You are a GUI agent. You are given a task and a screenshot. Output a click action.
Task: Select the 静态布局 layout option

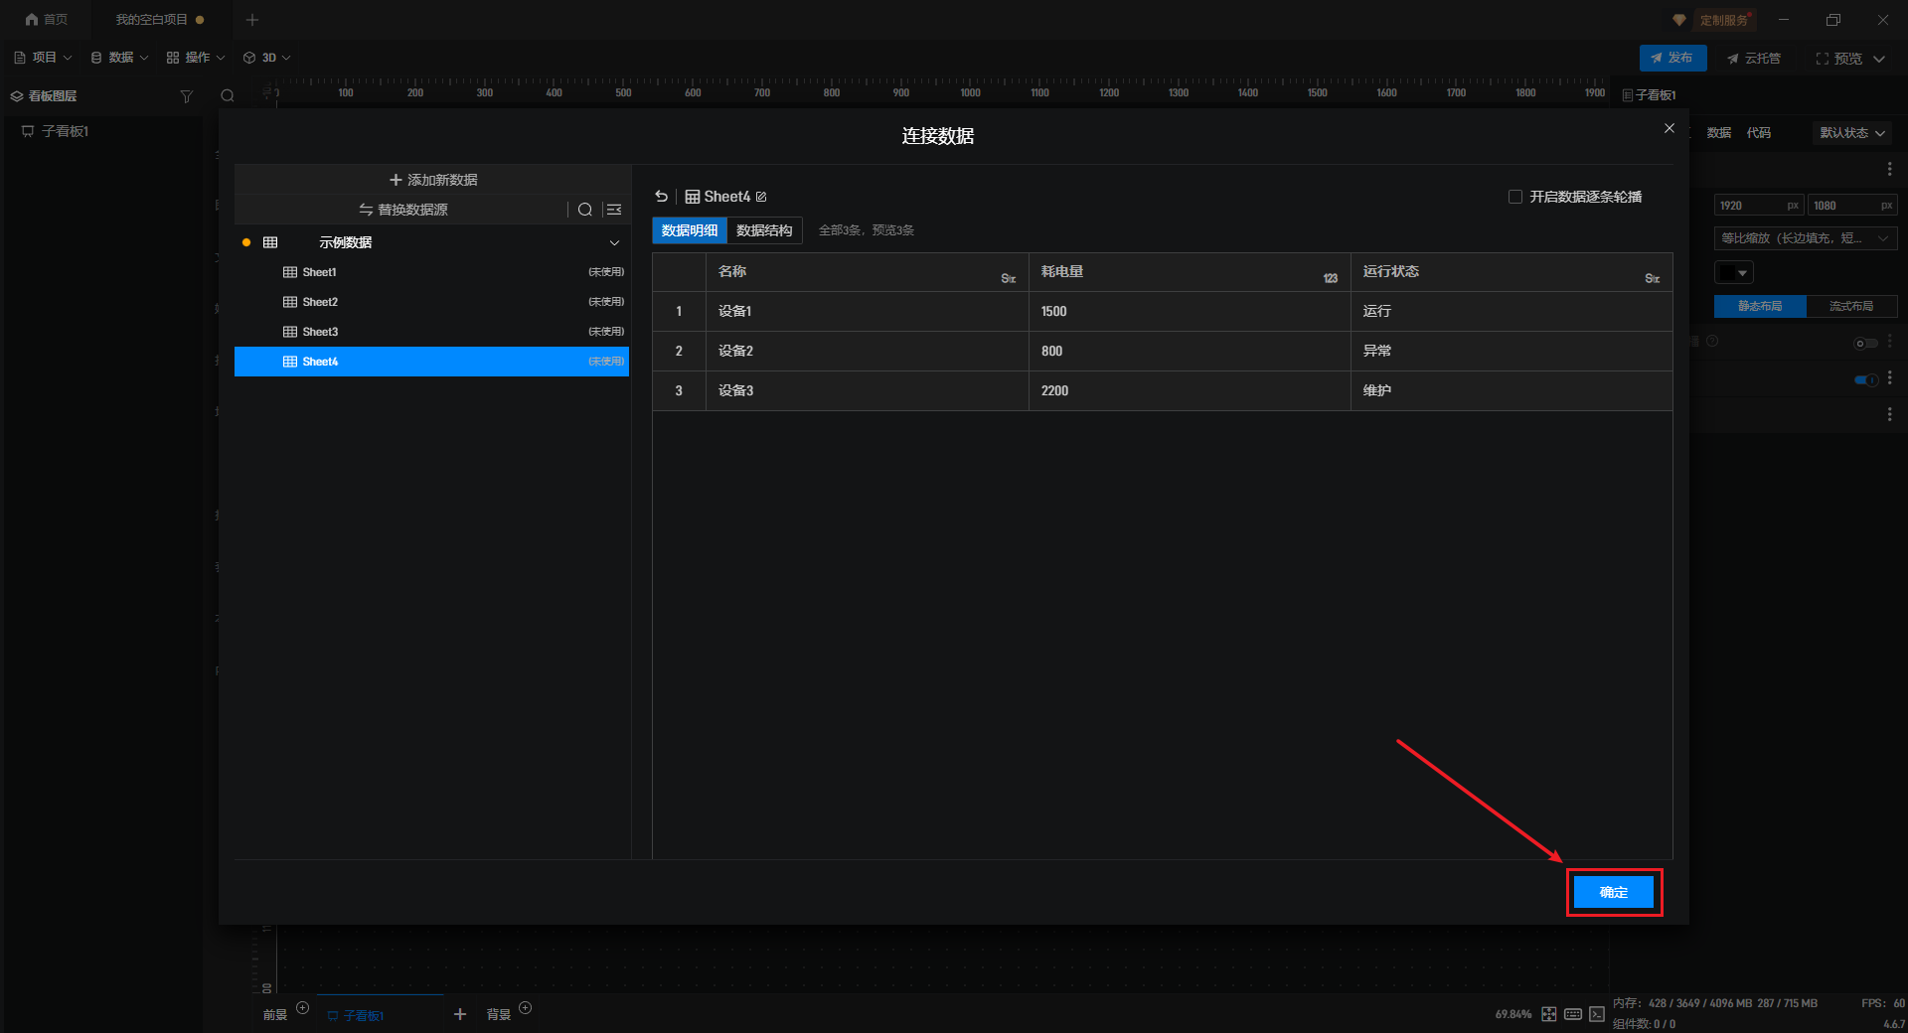[x=1760, y=306]
